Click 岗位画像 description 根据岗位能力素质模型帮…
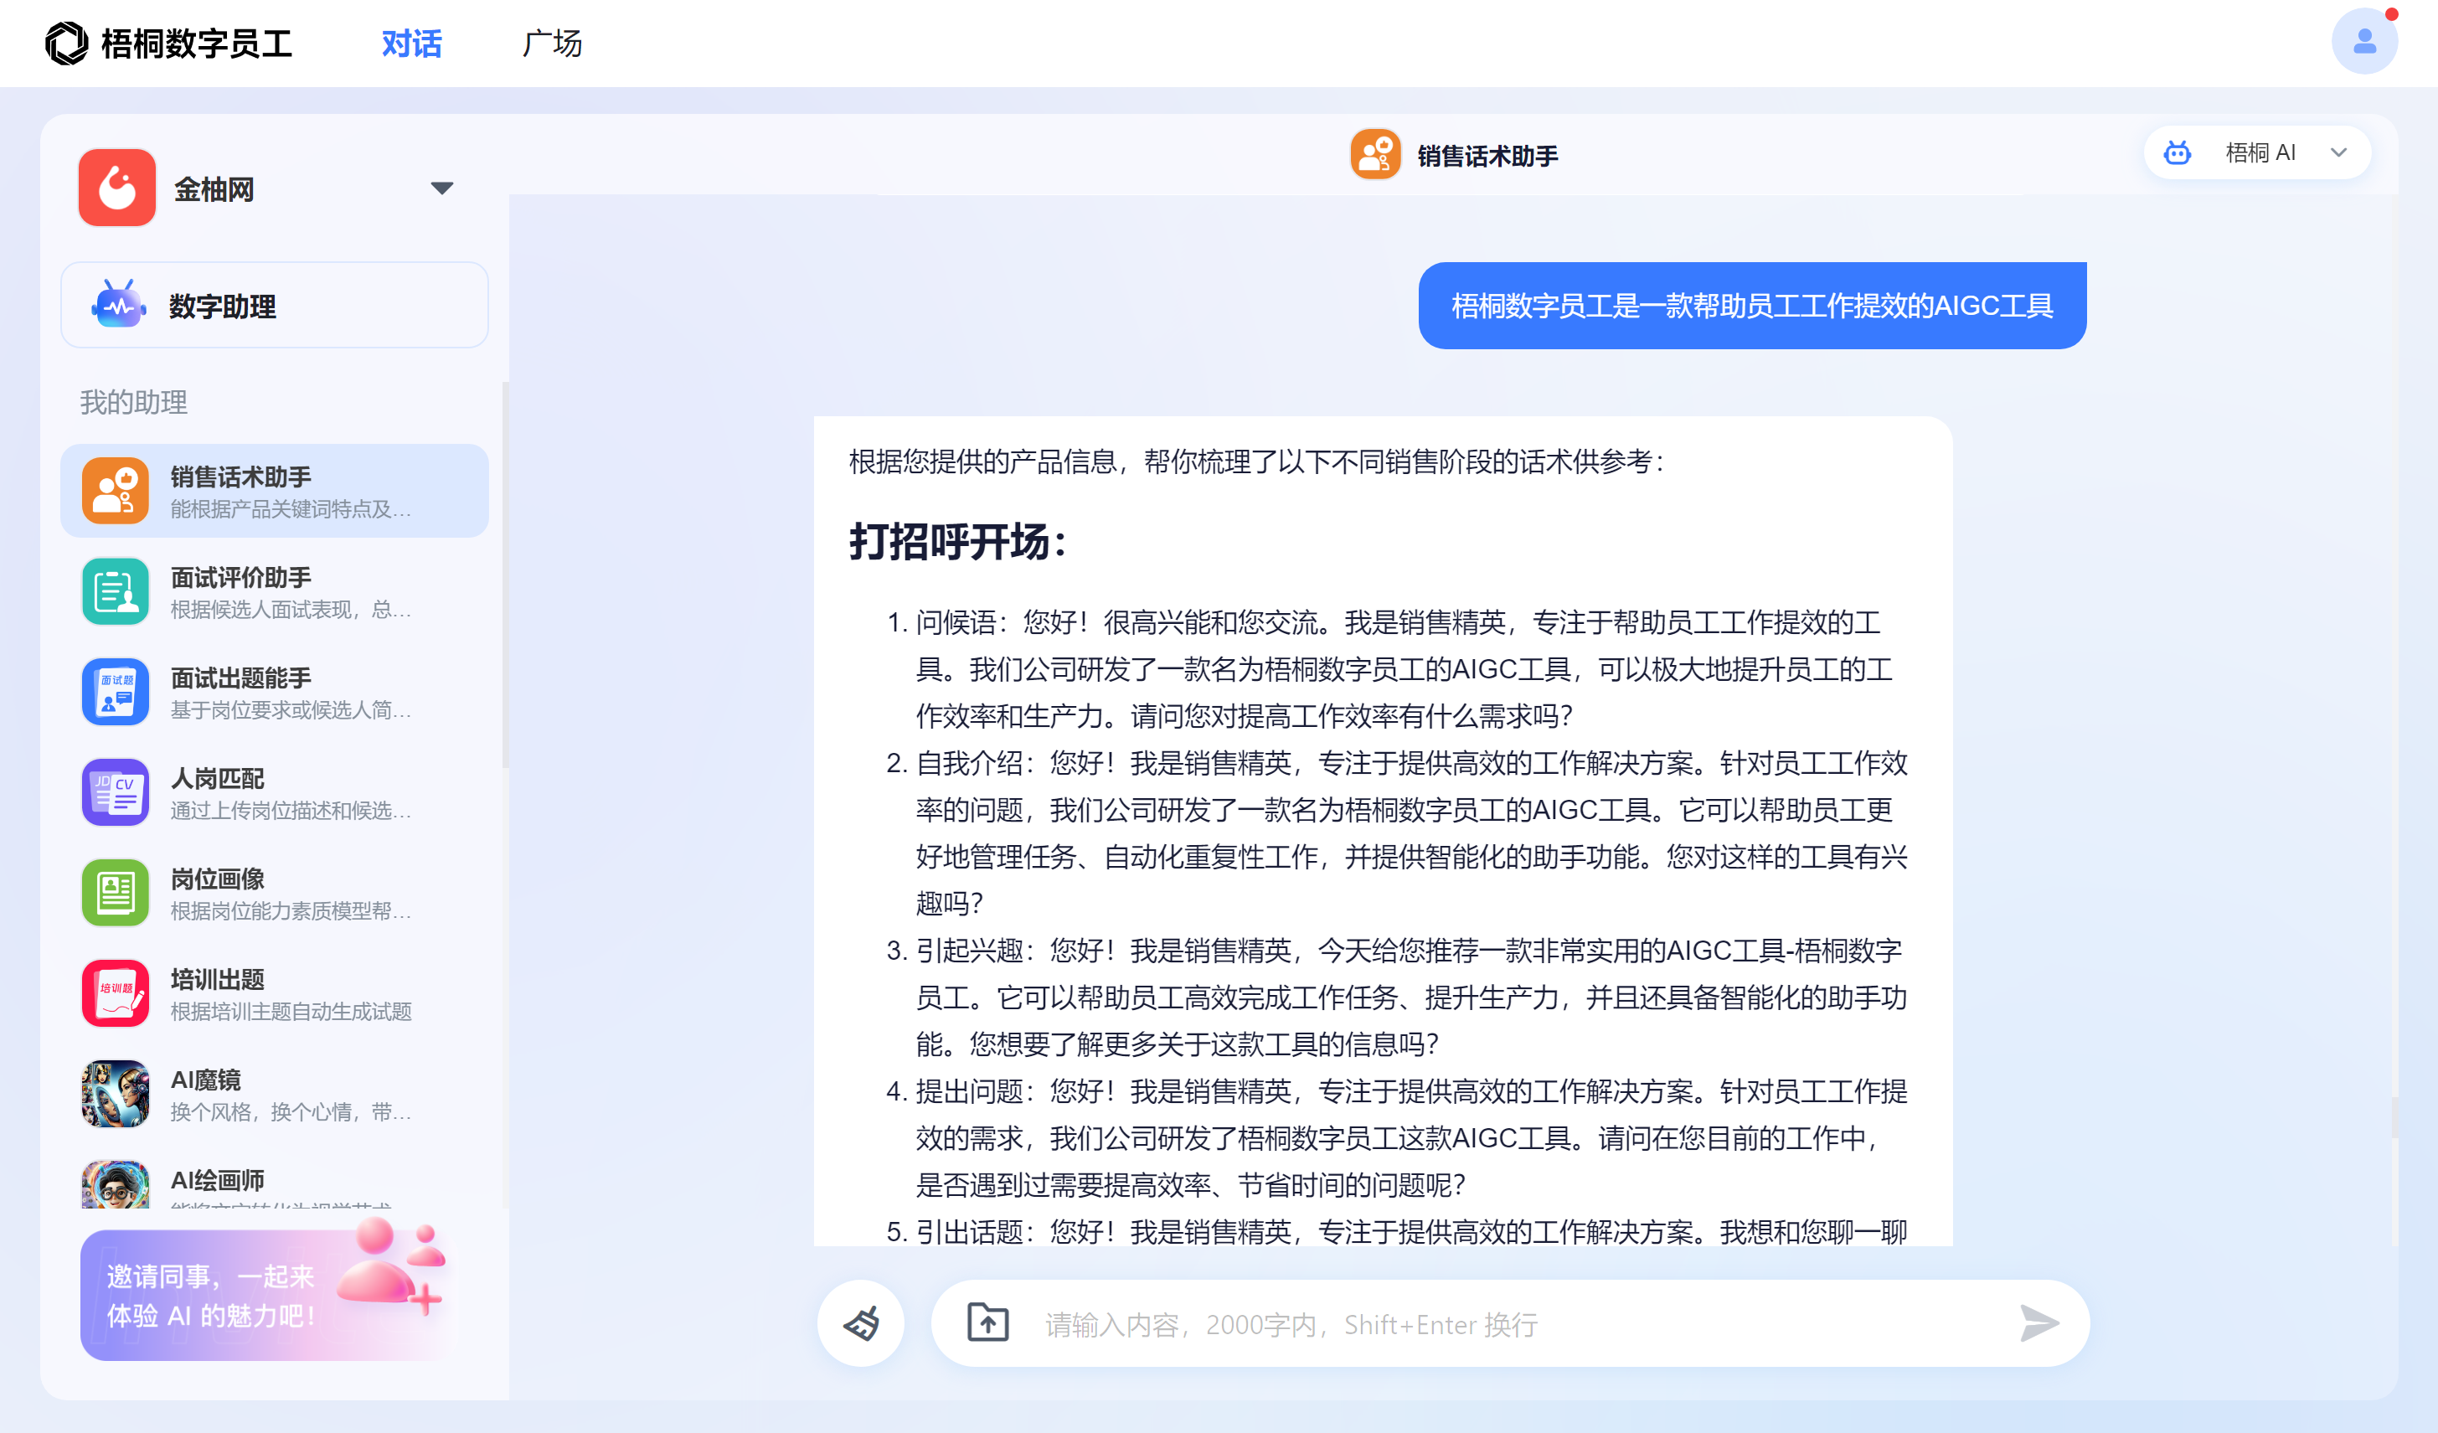 [x=291, y=911]
